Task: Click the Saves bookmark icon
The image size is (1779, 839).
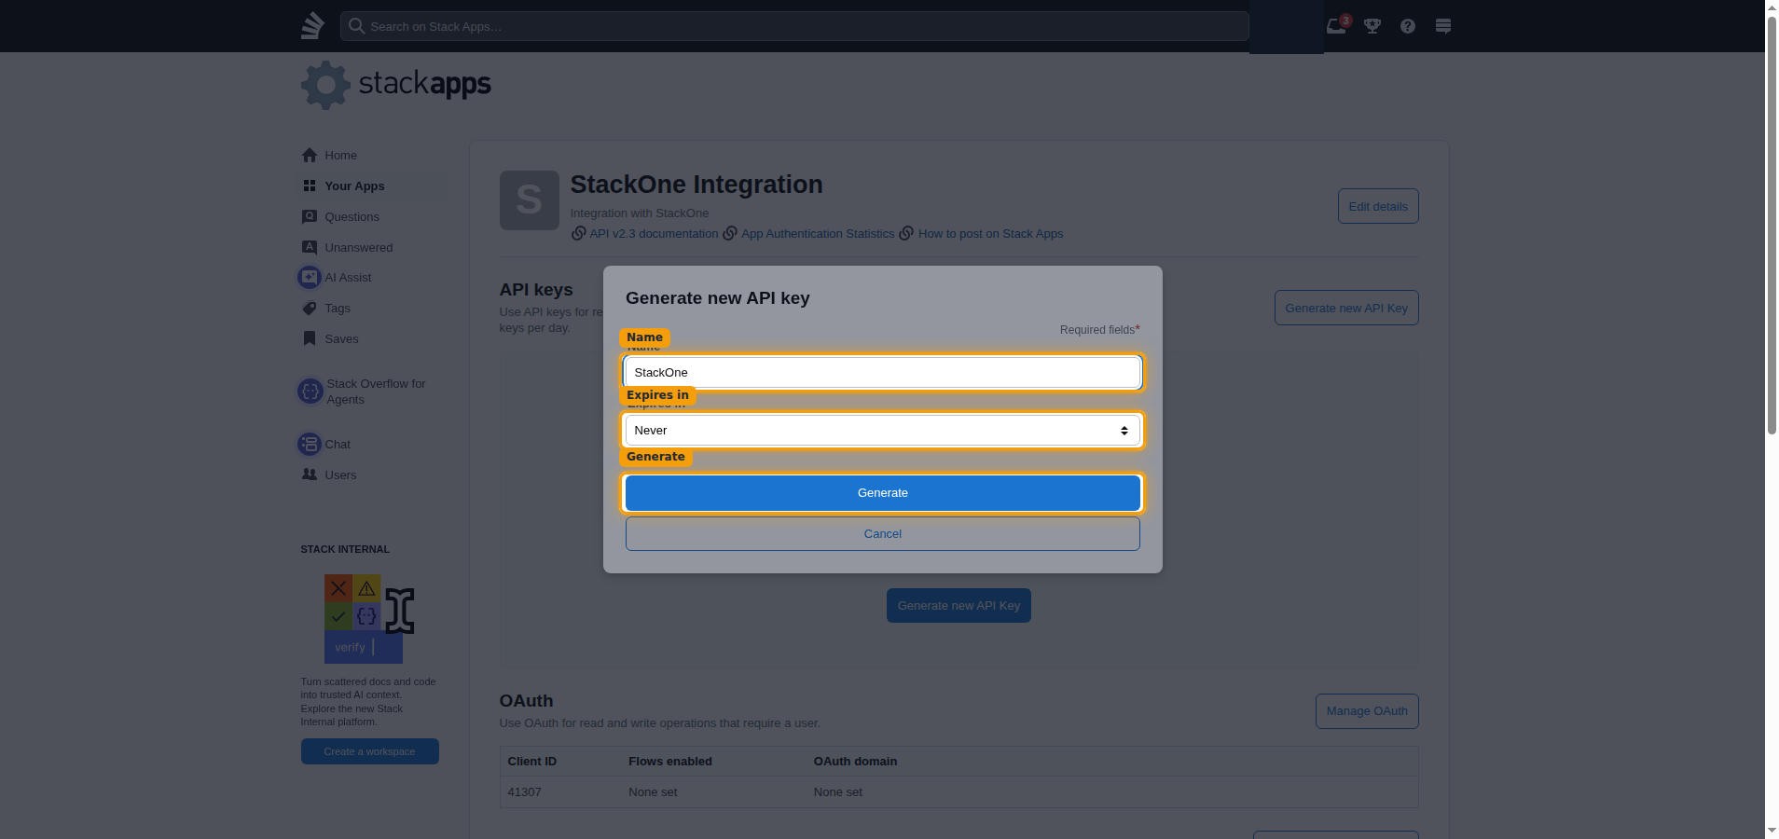Action: 310,338
